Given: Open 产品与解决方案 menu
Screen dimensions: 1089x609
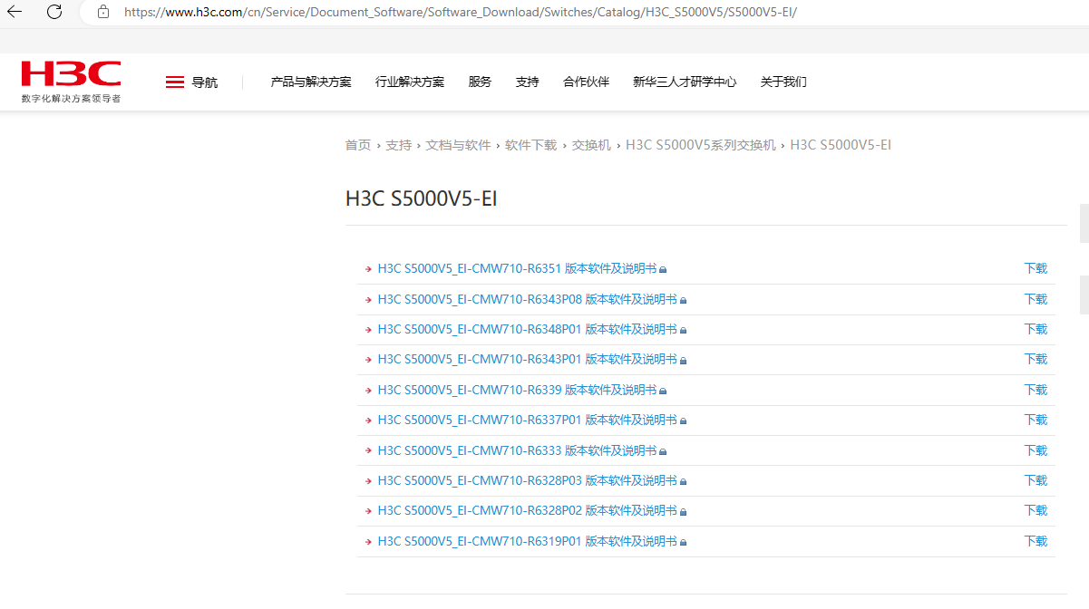Looking at the screenshot, I should point(311,82).
